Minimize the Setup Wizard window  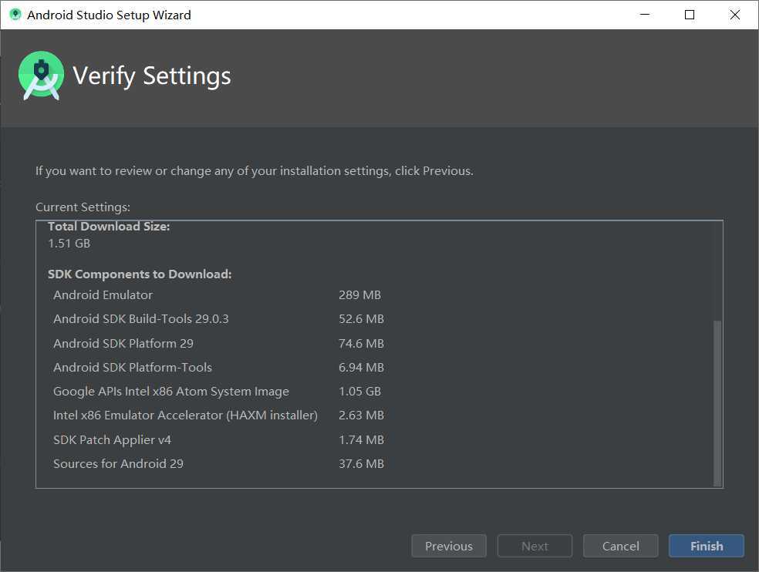pyautogui.click(x=645, y=15)
